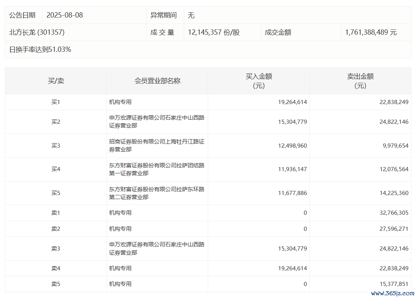
Task: Select the 卖5 row label
Action: coord(56,284)
